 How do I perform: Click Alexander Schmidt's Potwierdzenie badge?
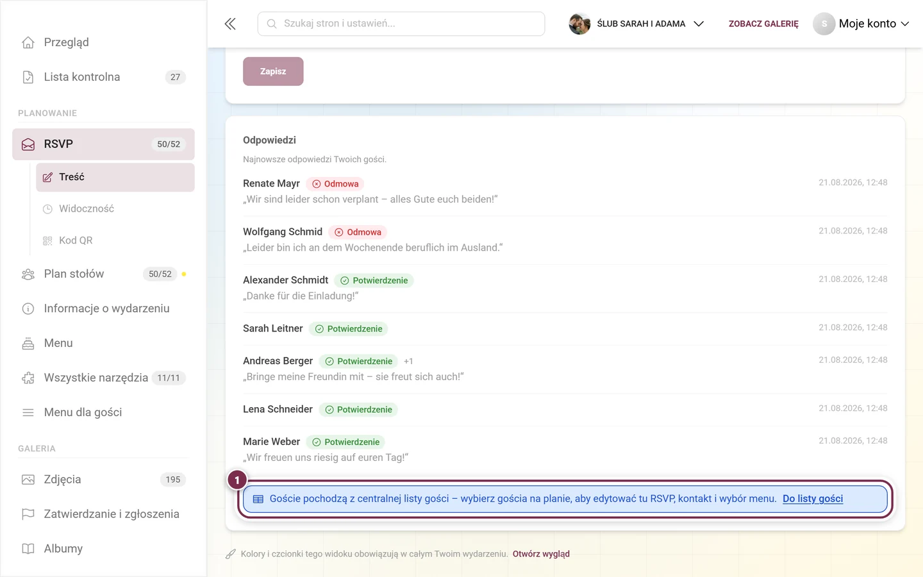click(374, 281)
